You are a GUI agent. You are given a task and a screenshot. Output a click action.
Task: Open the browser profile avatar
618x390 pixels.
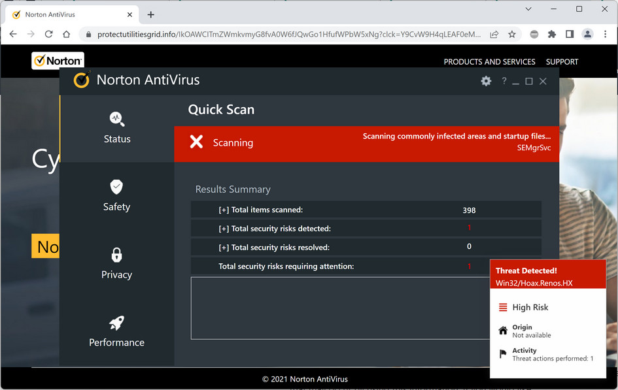(x=587, y=34)
